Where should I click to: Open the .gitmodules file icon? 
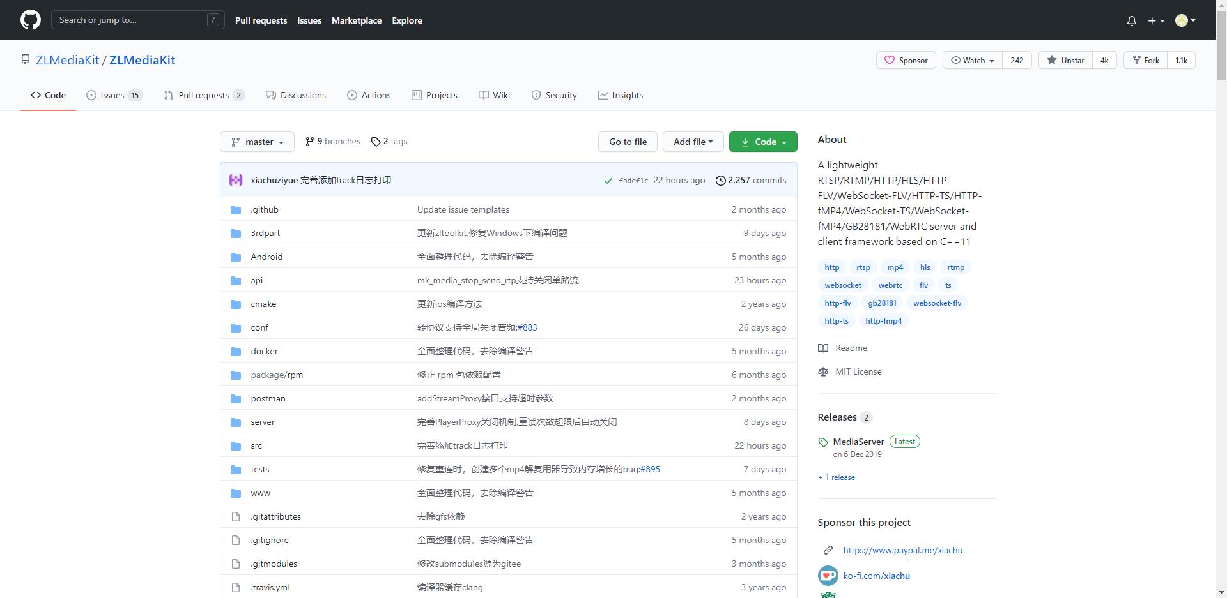tap(236, 564)
